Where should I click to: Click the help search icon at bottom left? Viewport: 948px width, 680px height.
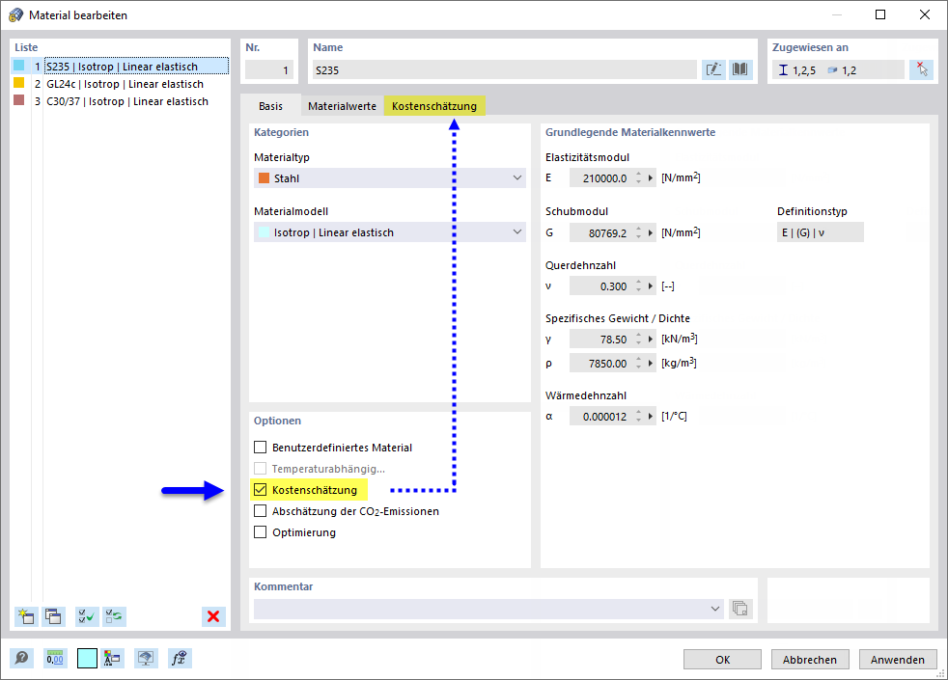pos(22,658)
